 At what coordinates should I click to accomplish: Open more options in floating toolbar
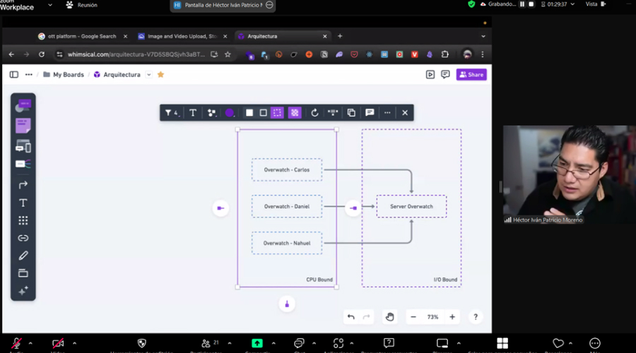pyautogui.click(x=387, y=113)
